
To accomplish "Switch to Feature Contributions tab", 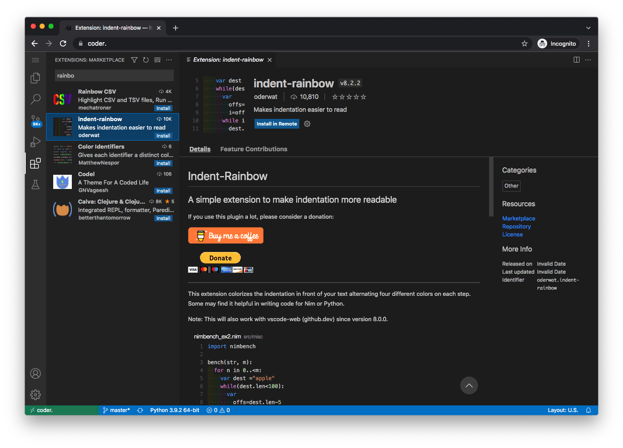I will 254,149.
